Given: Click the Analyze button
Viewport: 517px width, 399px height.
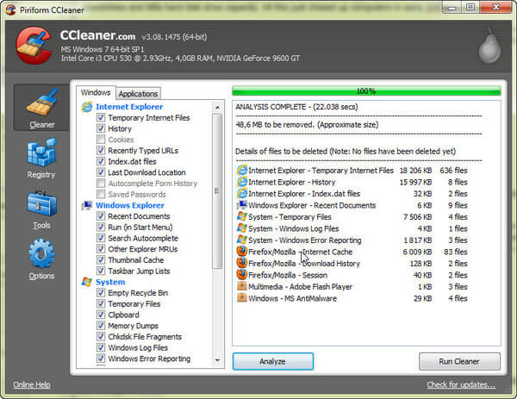Looking at the screenshot, I should (273, 361).
